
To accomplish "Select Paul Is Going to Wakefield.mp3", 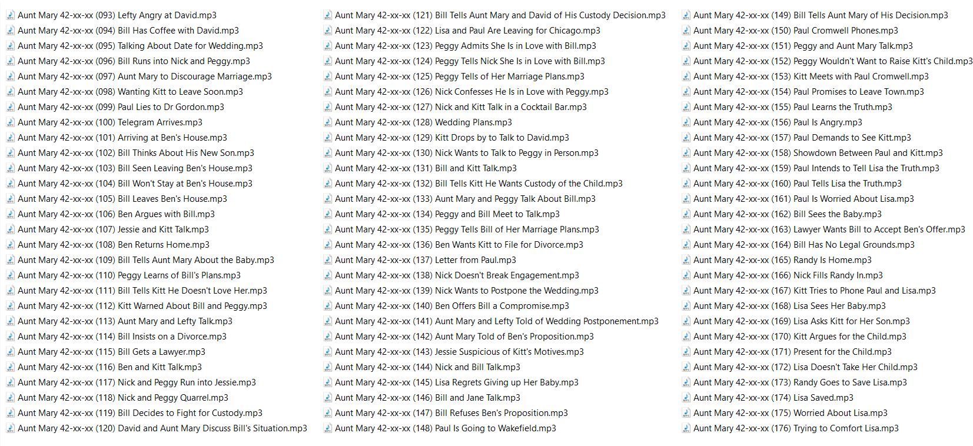I will [x=445, y=428].
